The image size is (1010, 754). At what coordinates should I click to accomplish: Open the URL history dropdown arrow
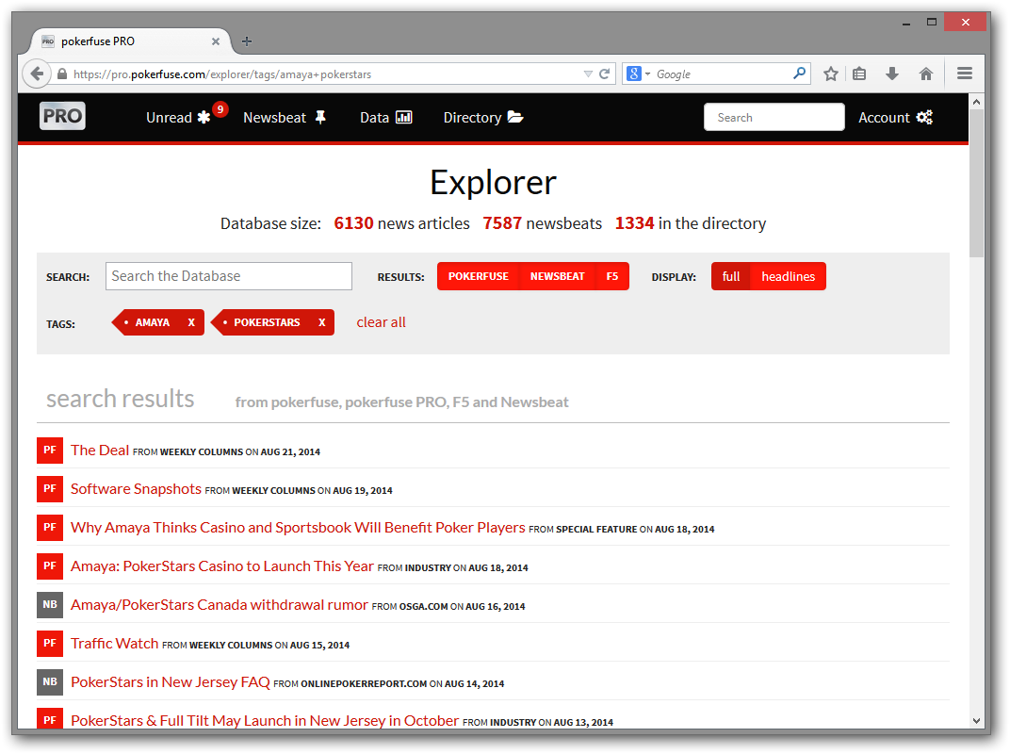(588, 74)
